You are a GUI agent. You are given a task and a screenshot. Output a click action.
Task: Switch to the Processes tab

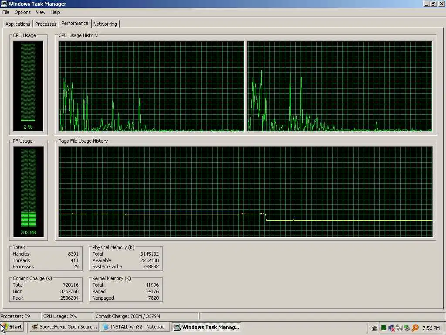(x=45, y=24)
